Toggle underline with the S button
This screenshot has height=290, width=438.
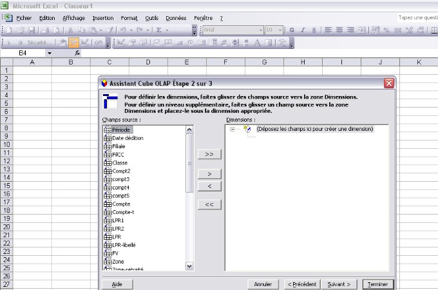pos(314,30)
